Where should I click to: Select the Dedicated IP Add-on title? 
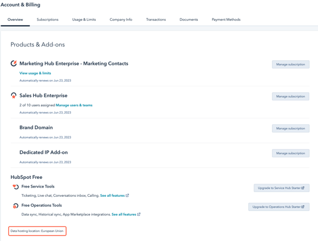[44, 152]
